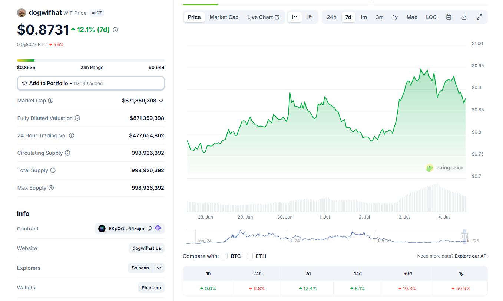Screen dimensions: 503x301
Task: Open the Phantom wallet link
Action: click(x=151, y=288)
